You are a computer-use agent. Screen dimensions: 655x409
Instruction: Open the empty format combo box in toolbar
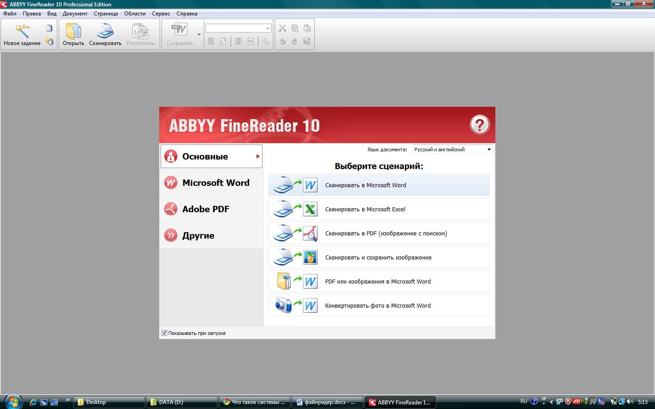click(238, 28)
